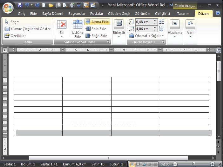Jump to previous page with double-up arrows
This screenshot has height=167, width=223.
[x=219, y=142]
